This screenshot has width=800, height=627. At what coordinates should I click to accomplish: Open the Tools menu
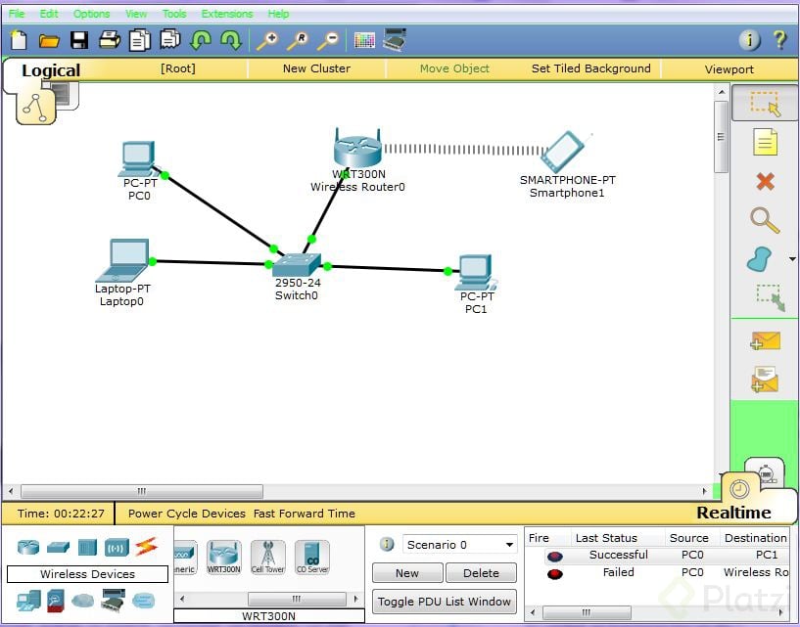pyautogui.click(x=174, y=14)
